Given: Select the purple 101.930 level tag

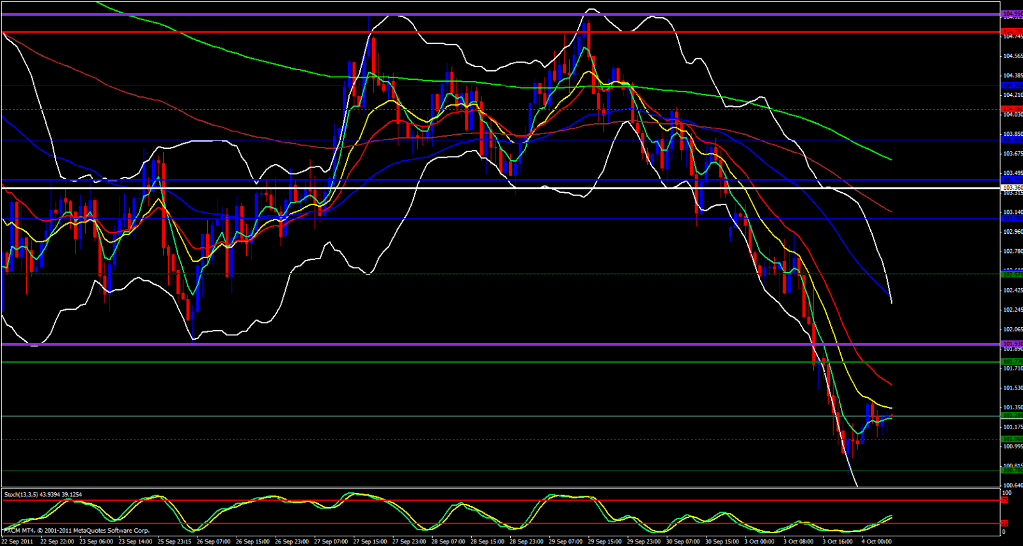Looking at the screenshot, I should (1011, 344).
